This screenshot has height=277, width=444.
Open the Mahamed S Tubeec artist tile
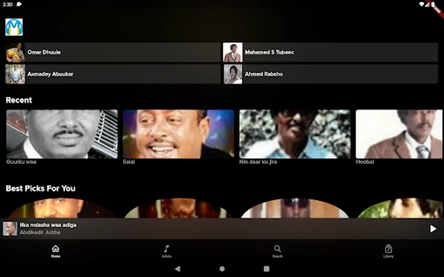click(x=330, y=52)
